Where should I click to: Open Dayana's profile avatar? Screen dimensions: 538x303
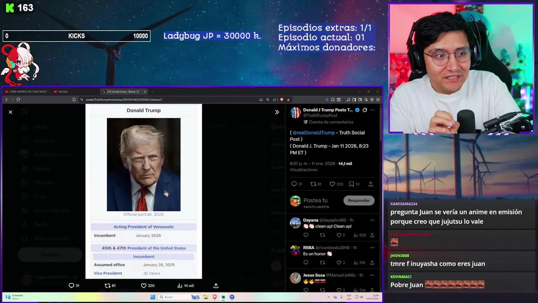coord(295,223)
